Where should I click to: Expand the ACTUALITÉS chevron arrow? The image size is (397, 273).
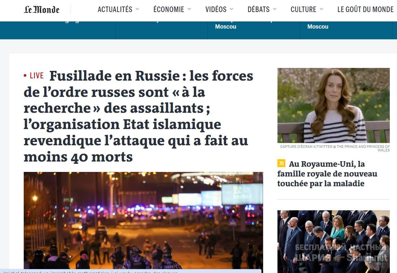click(137, 9)
